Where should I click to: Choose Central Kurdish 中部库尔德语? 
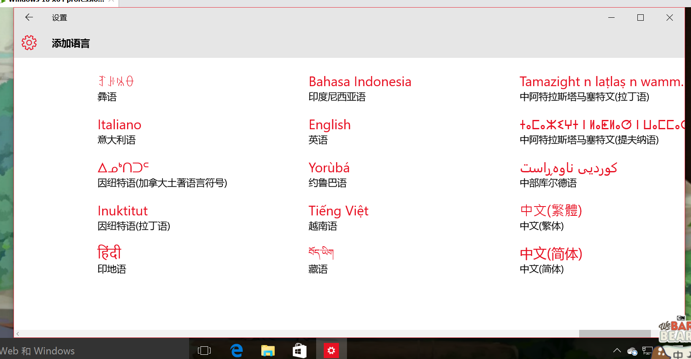(x=569, y=175)
